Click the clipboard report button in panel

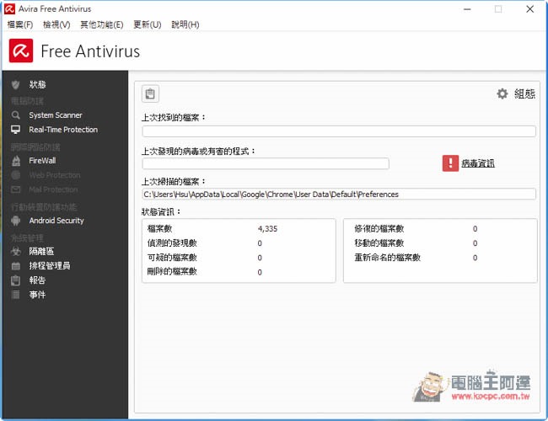150,94
